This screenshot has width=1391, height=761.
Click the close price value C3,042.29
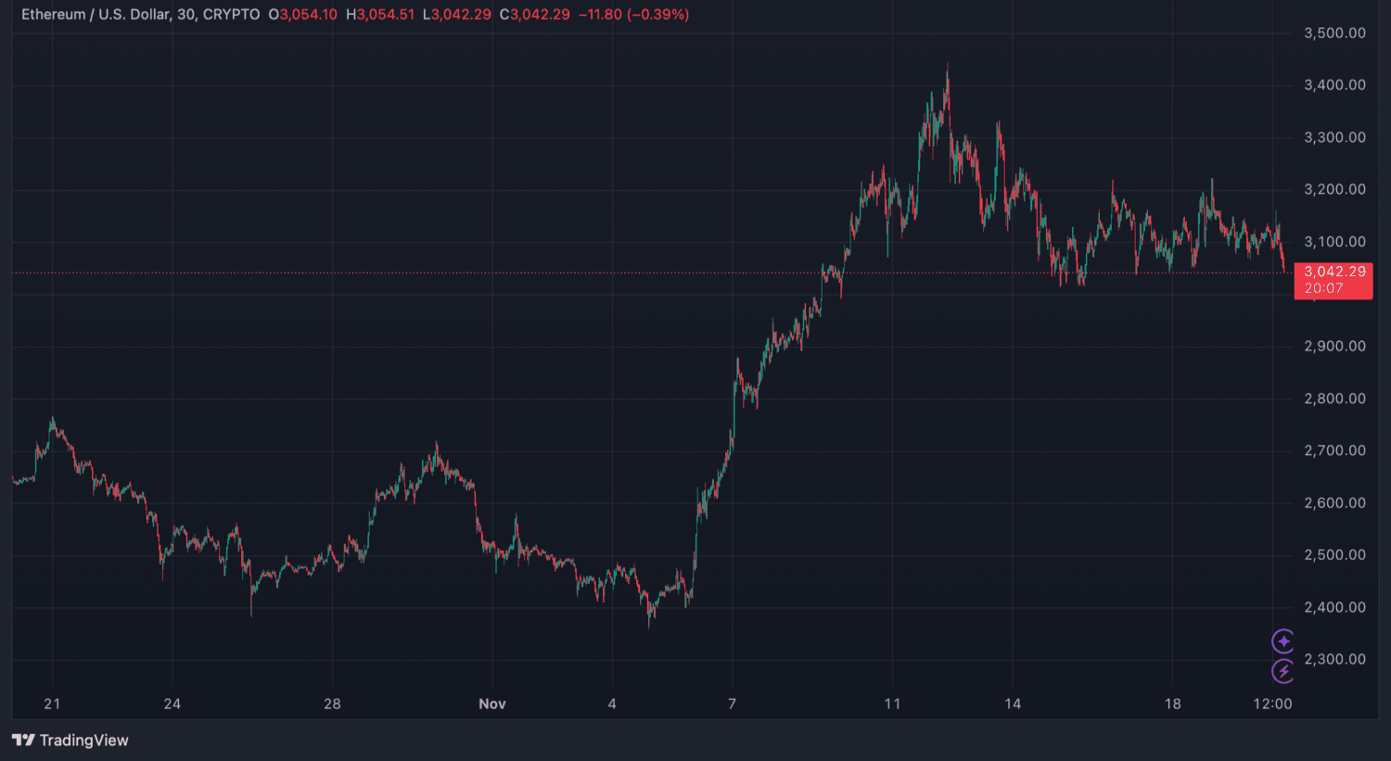pos(534,15)
